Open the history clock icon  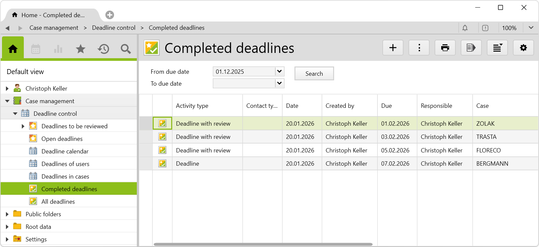(103, 49)
